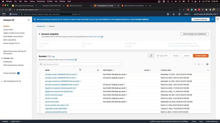Open Batch Operations in sidebar
This screenshot has height=123, width=220.
[x=10, y=40]
